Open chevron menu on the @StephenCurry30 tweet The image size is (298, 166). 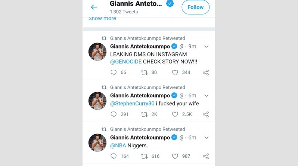[x=206, y=96]
